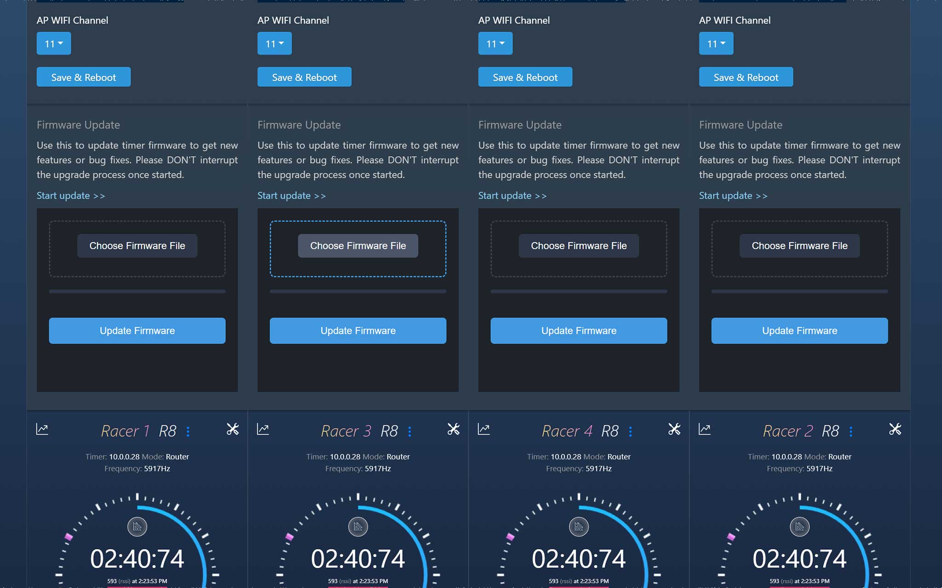Click the leftmost firmware upload progress bar
The width and height of the screenshot is (942, 588).
[137, 291]
